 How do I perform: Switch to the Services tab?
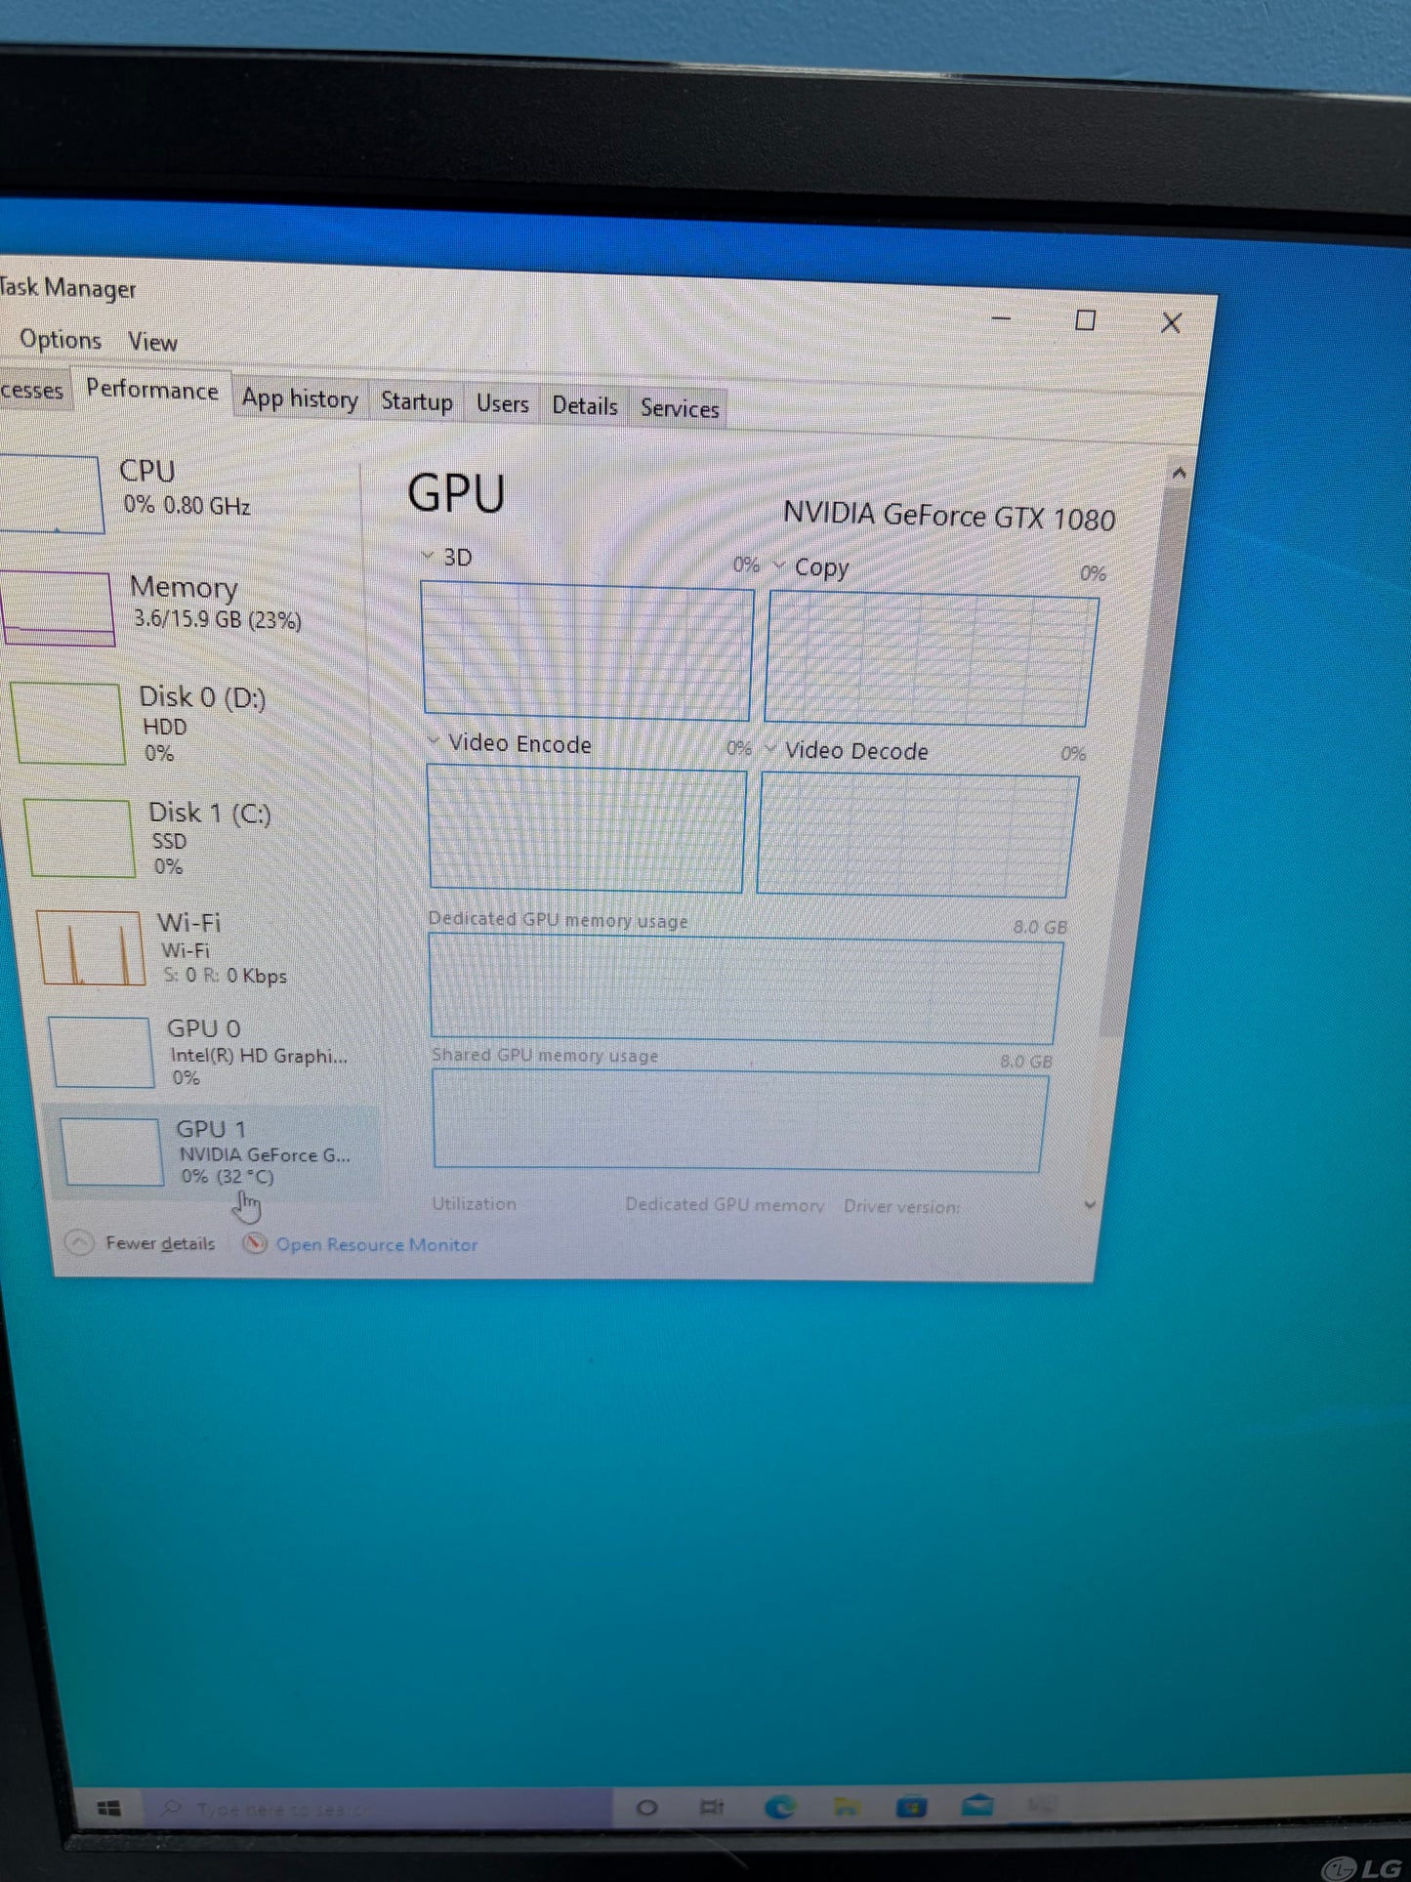coord(680,409)
